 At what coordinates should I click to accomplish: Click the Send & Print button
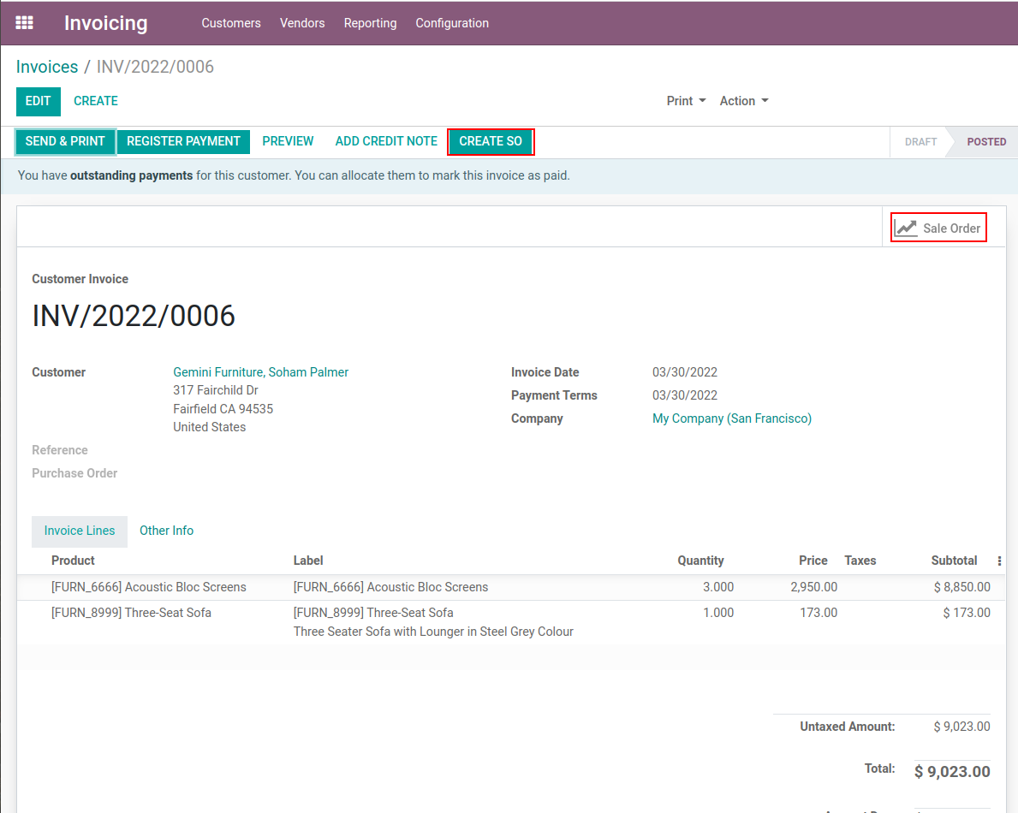pyautogui.click(x=65, y=141)
